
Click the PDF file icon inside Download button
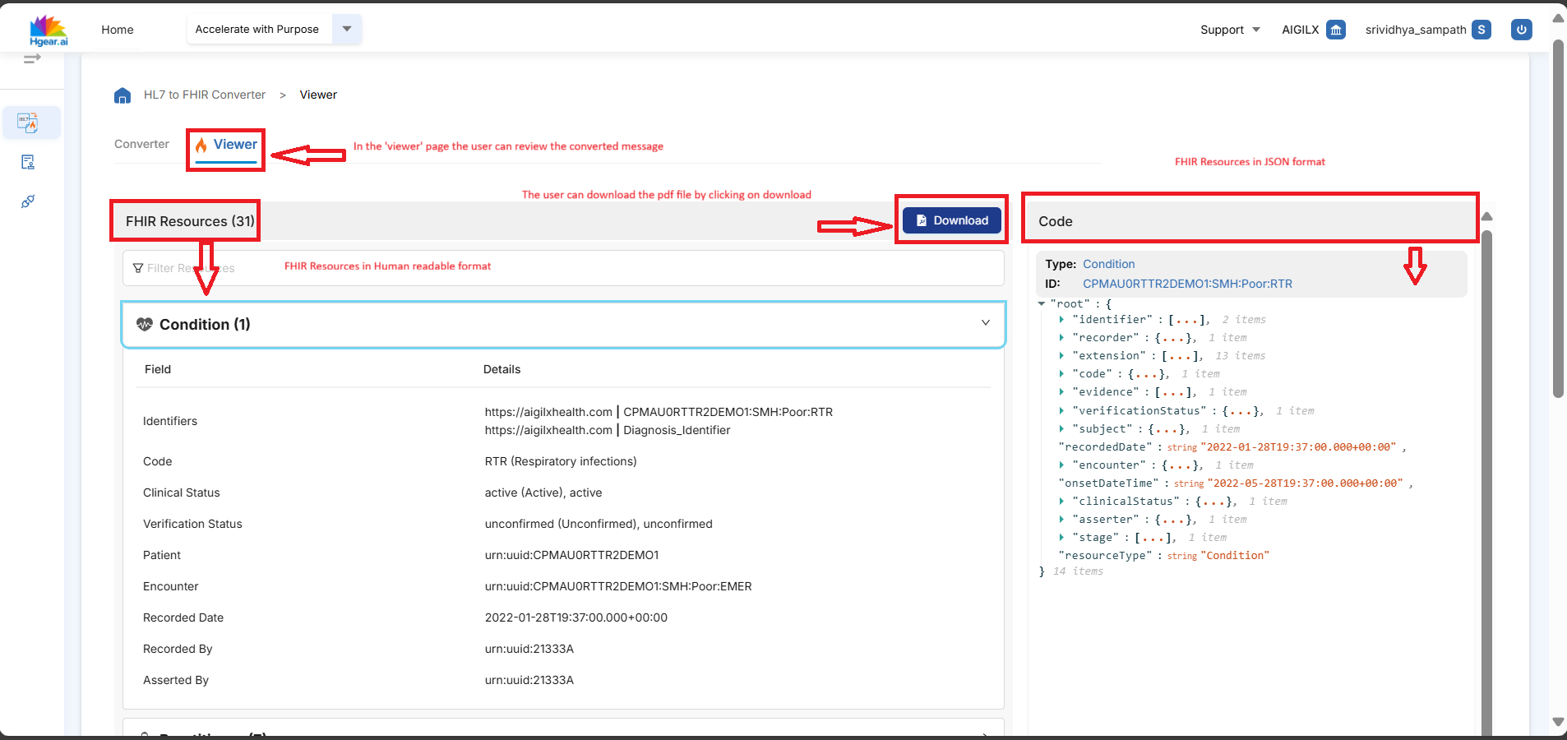[922, 220]
